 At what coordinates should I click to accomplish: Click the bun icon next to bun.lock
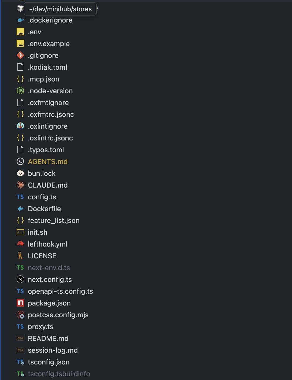tap(20, 173)
